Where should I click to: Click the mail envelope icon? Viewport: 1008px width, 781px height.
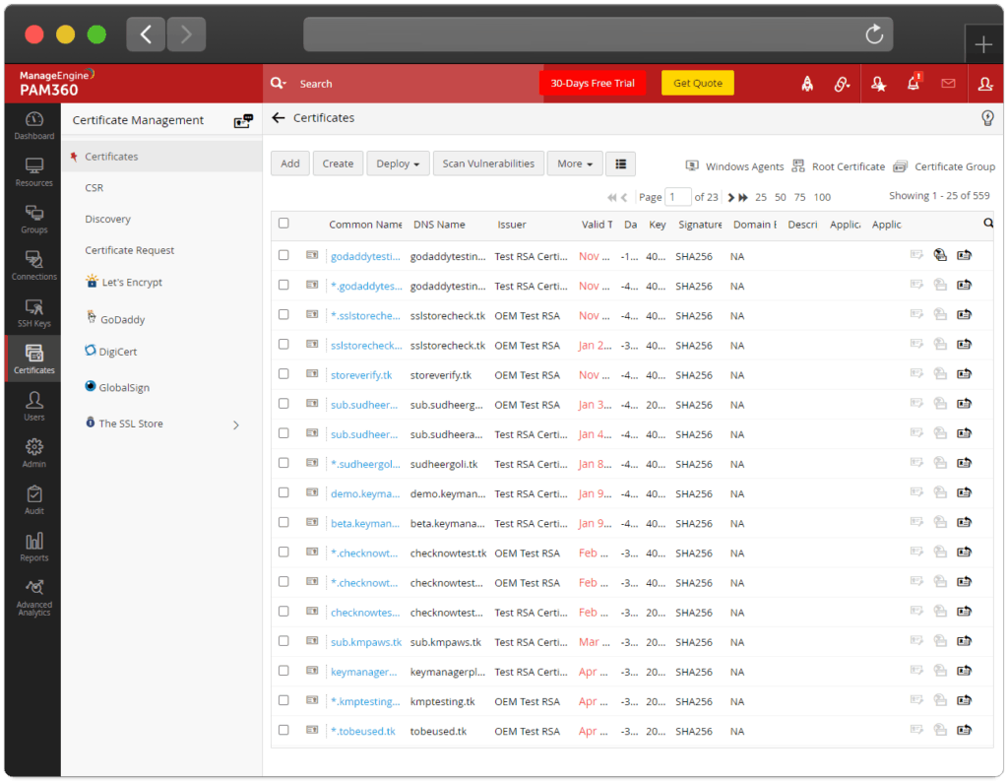coord(948,83)
